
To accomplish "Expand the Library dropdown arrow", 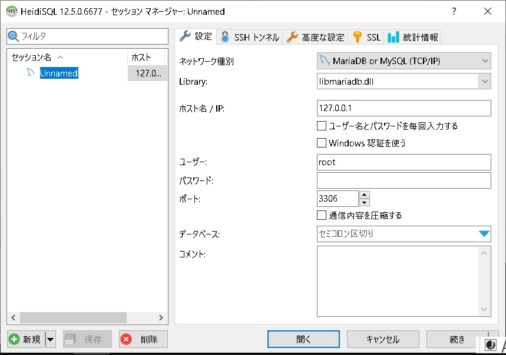I will point(484,82).
